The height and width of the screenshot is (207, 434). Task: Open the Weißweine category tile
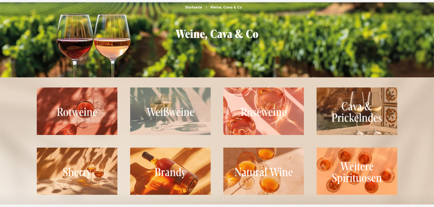pyautogui.click(x=170, y=111)
